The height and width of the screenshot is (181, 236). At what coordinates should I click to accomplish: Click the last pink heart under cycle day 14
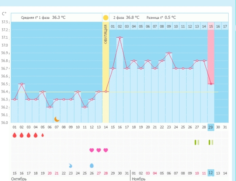click(106, 150)
